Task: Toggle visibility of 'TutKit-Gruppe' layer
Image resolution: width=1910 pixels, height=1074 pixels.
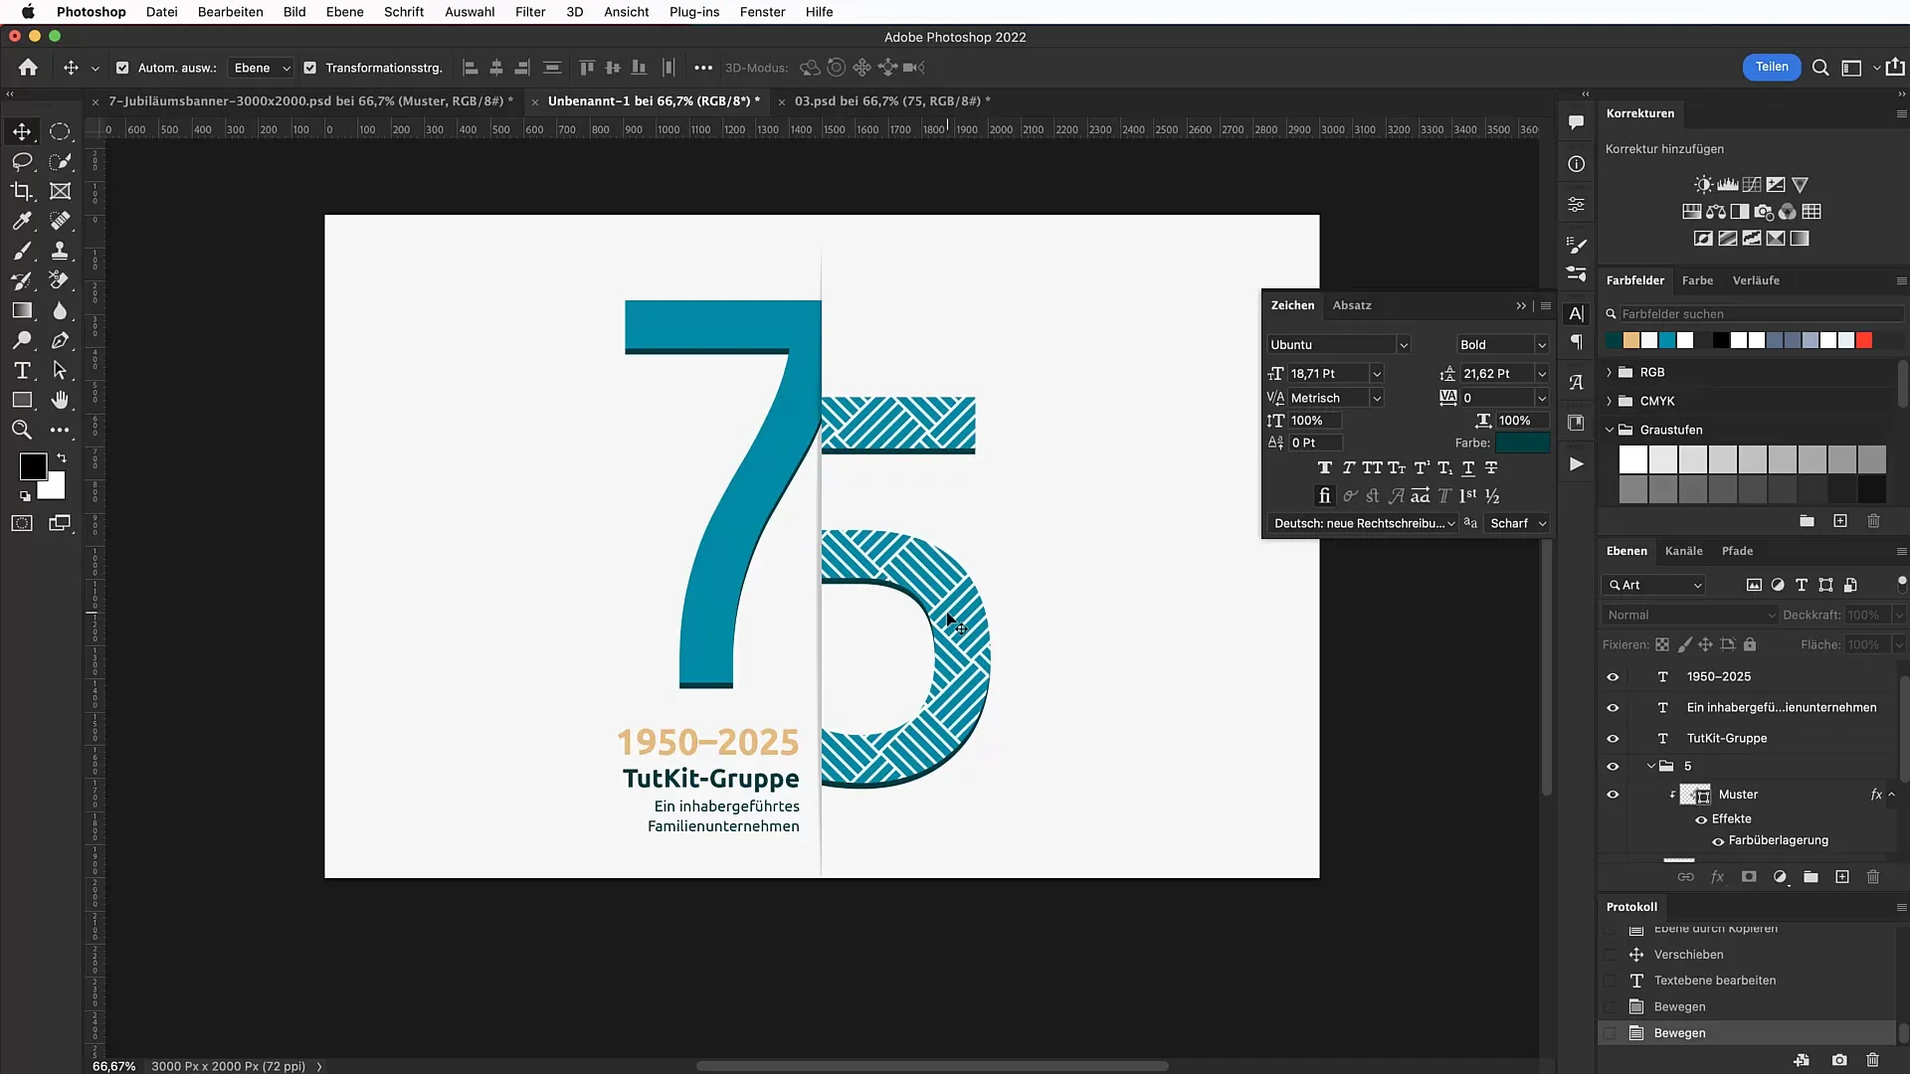Action: point(1613,737)
